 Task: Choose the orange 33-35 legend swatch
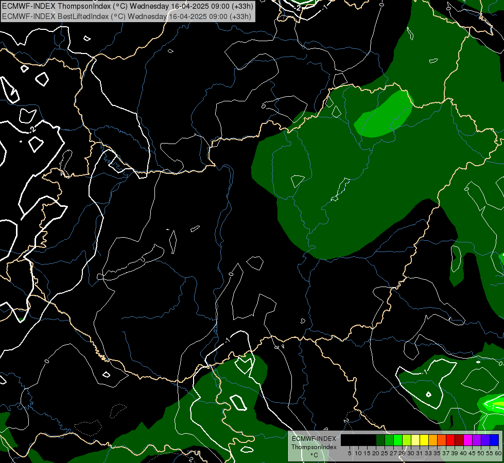click(433, 440)
